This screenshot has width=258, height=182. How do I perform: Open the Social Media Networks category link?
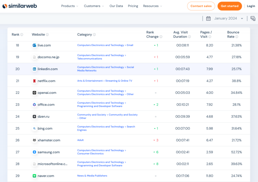(105, 69)
